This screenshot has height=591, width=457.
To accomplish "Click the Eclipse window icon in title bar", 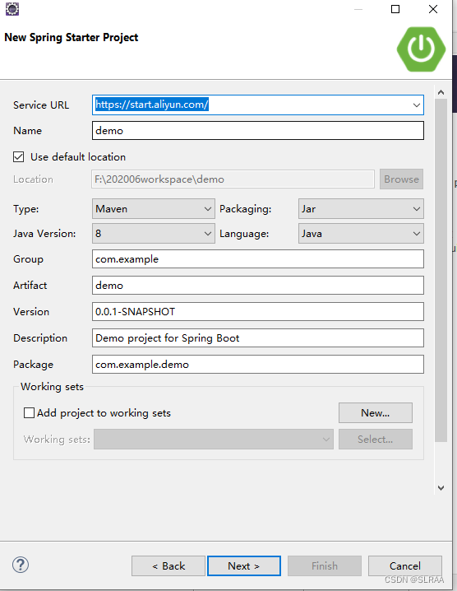I will pyautogui.click(x=12, y=9).
